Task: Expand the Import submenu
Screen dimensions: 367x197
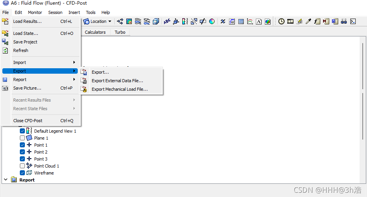Action: [x=44, y=62]
